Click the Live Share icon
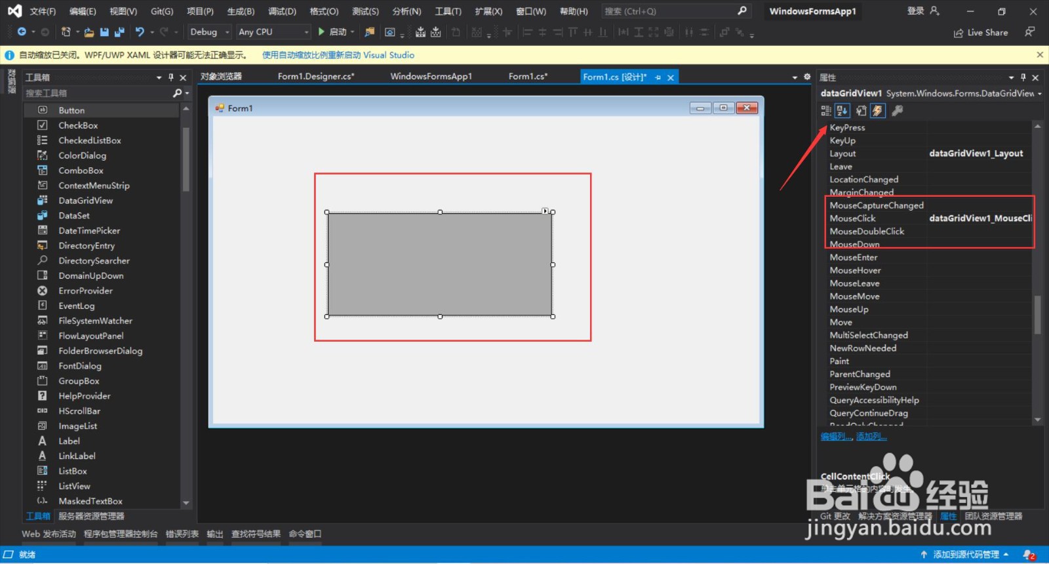 [x=959, y=33]
